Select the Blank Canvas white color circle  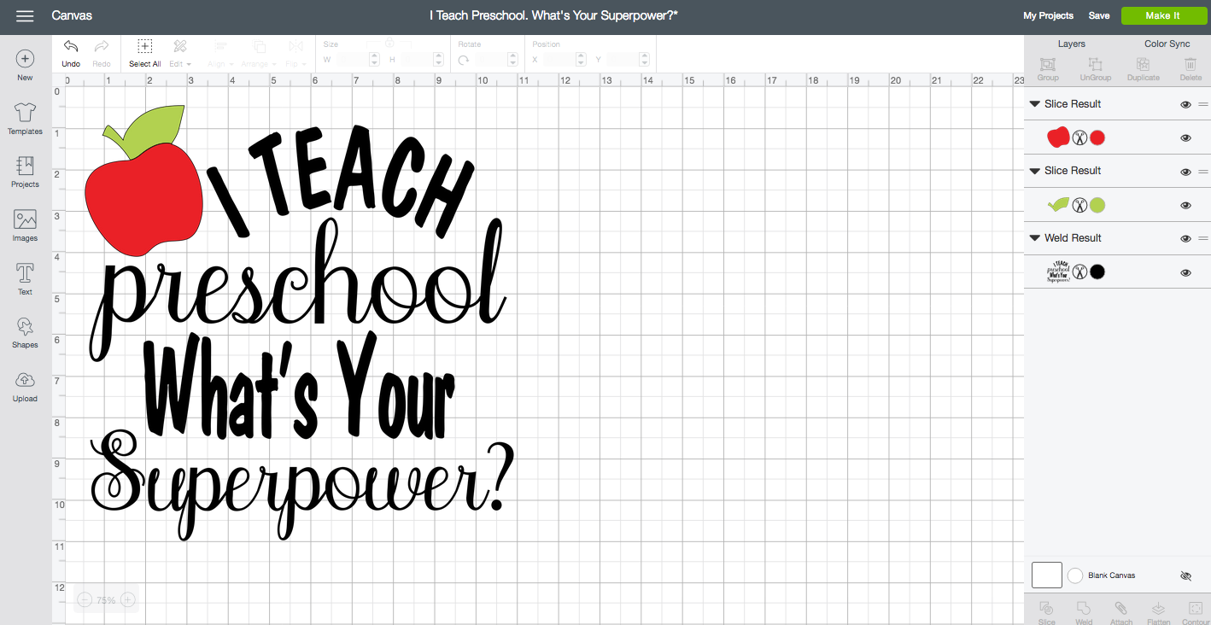pos(1075,575)
